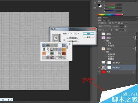This screenshot has height=103, width=138.
Task: Click link icon beside 渐变填充 1 mask
Action: tap(106, 63)
